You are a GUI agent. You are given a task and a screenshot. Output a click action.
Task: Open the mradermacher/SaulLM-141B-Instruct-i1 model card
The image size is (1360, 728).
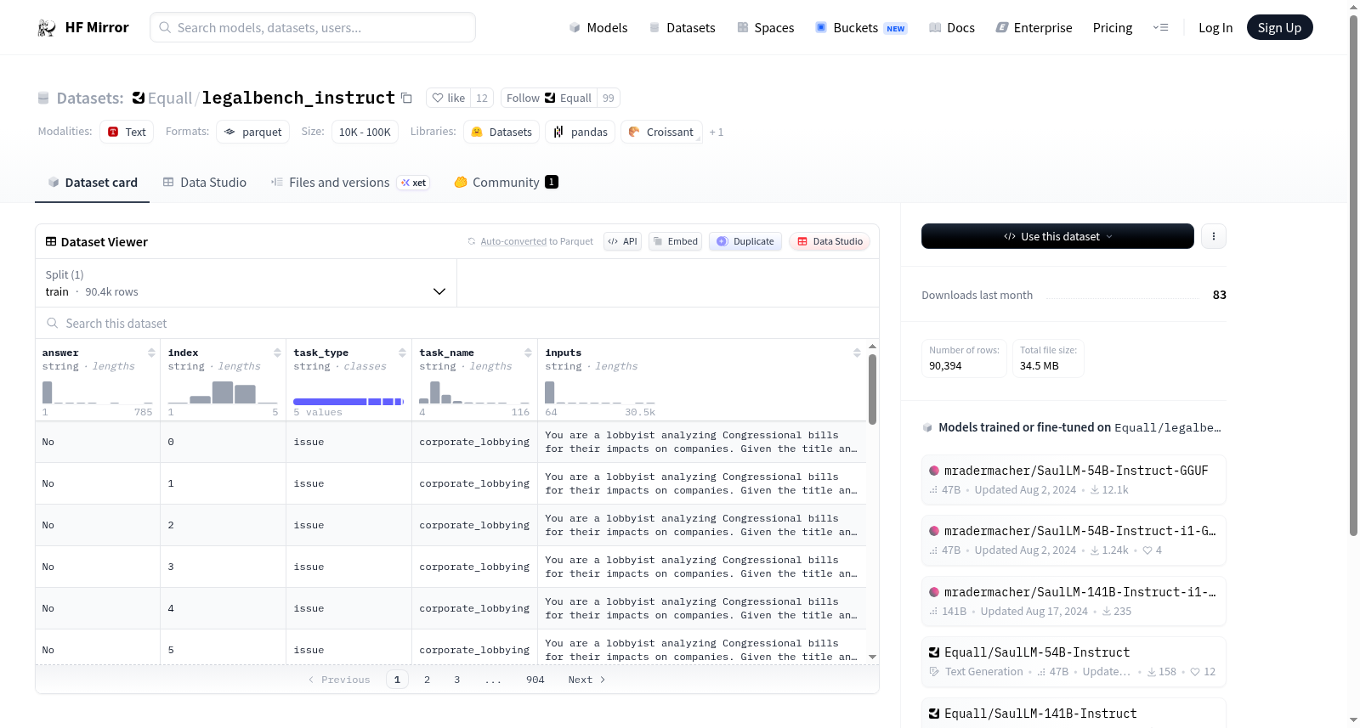point(1074,601)
